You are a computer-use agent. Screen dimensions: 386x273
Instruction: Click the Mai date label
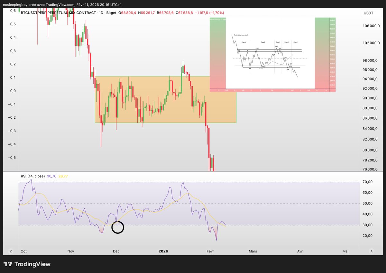pyautogui.click(x=345, y=251)
